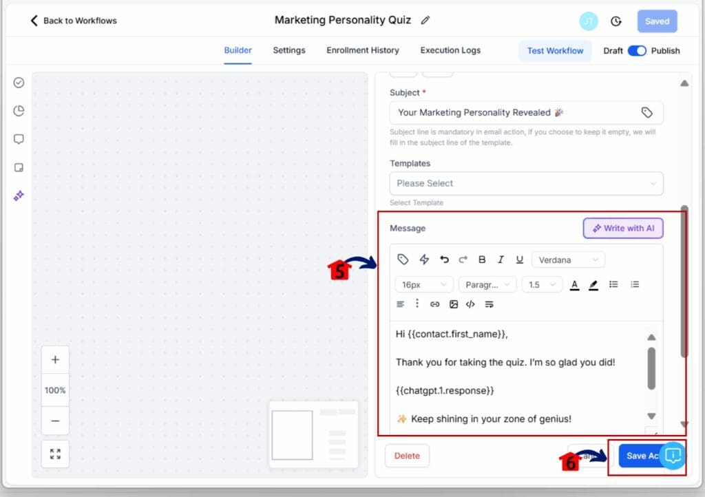
Task: Toggle bulleted list formatting
Action: coord(613,284)
